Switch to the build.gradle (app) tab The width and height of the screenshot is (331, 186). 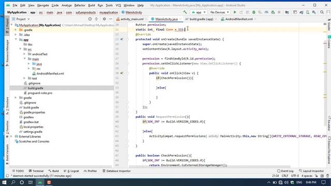[201, 19]
